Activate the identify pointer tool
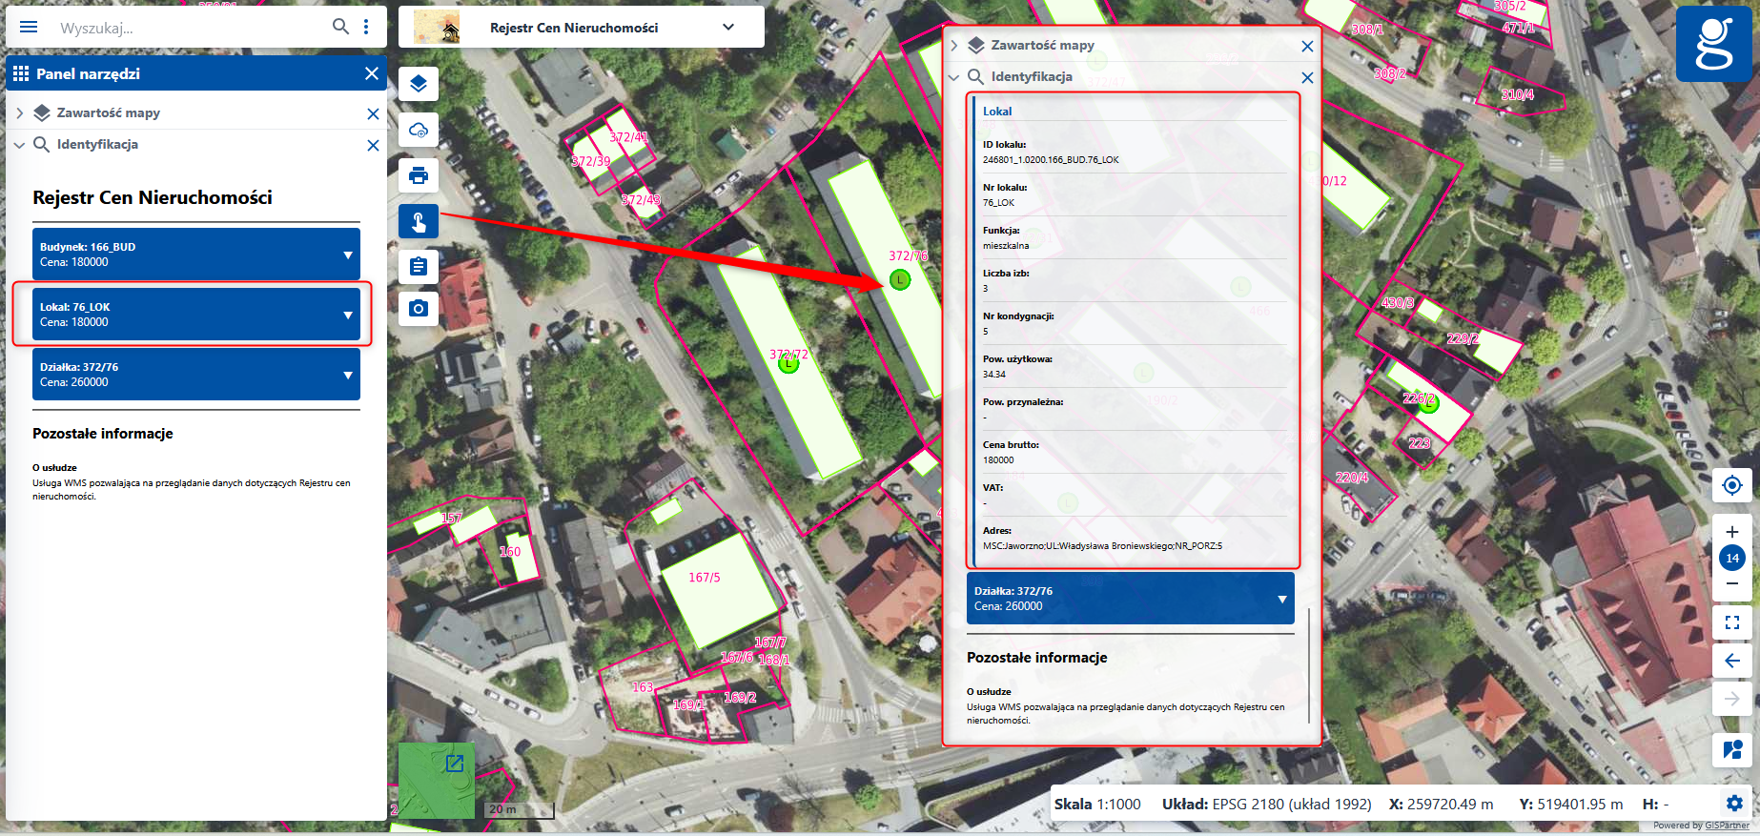Viewport: 1760px width, 836px height. coord(419,222)
